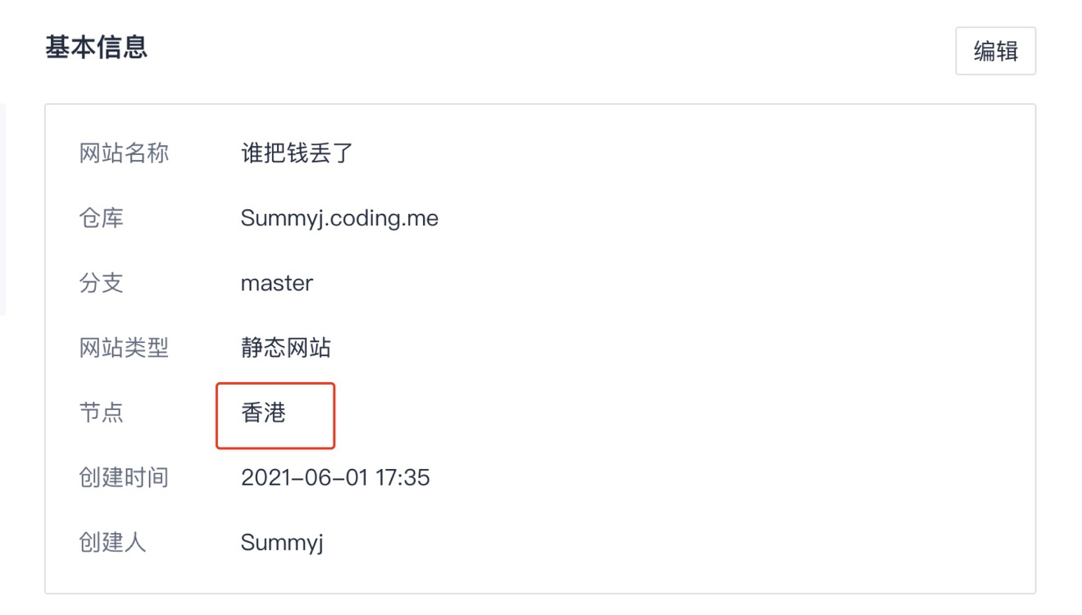Click the 静态网站 site type value
Viewport: 1082px width, 615px height.
(286, 348)
